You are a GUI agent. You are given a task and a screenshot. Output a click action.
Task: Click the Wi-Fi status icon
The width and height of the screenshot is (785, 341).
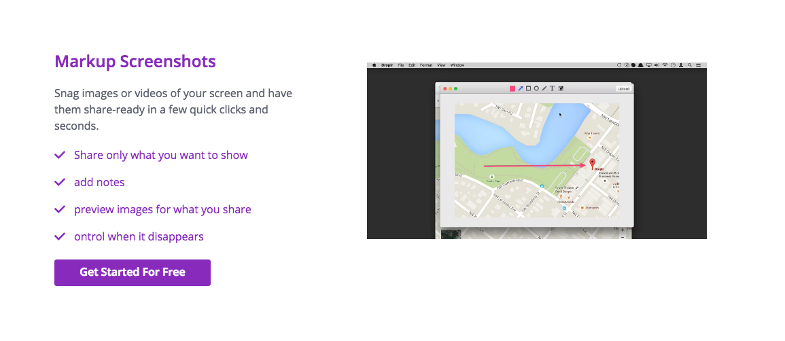(665, 65)
